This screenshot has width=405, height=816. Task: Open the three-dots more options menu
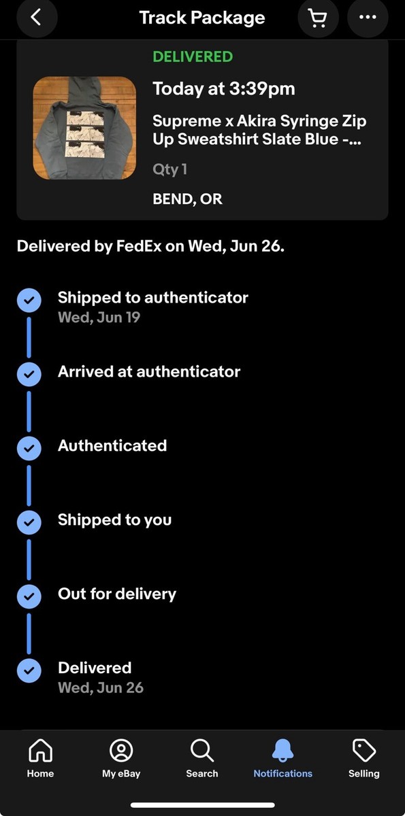coord(368,18)
